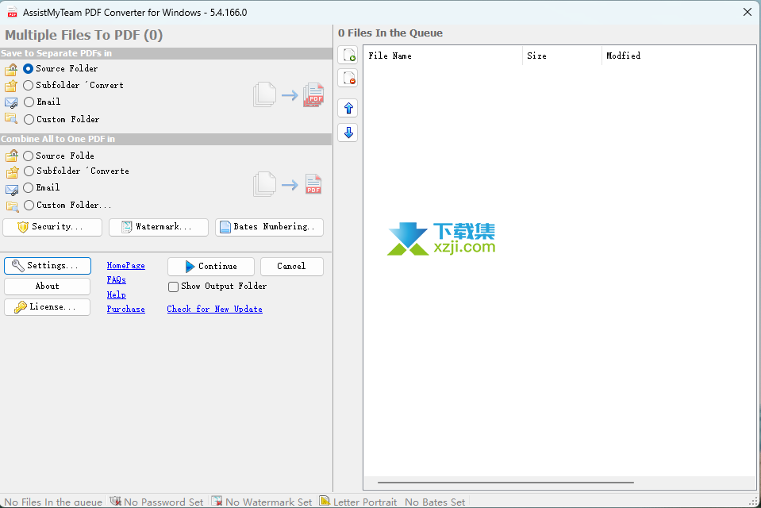Screen dimensions: 761x508
Task: Open the Security... options
Action: [x=52, y=227]
